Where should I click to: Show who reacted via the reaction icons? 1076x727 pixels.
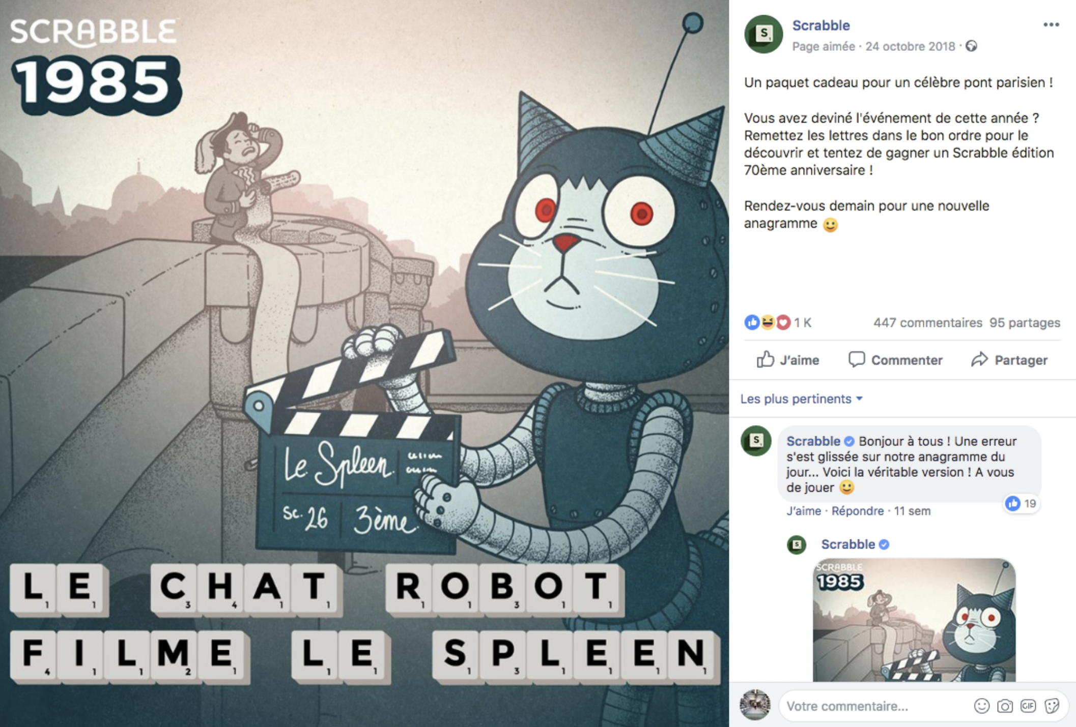[x=768, y=322]
